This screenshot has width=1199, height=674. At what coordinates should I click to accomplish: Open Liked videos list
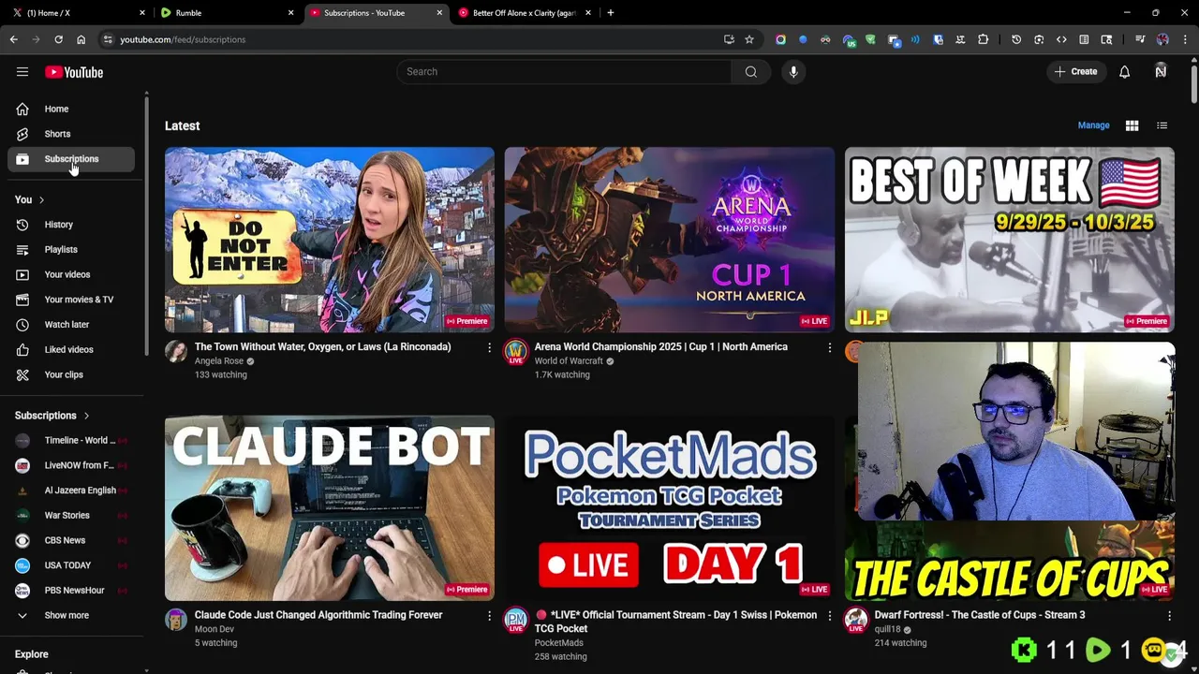click(x=71, y=349)
